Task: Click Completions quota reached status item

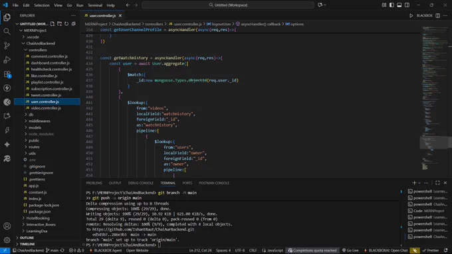Action: click(312, 250)
